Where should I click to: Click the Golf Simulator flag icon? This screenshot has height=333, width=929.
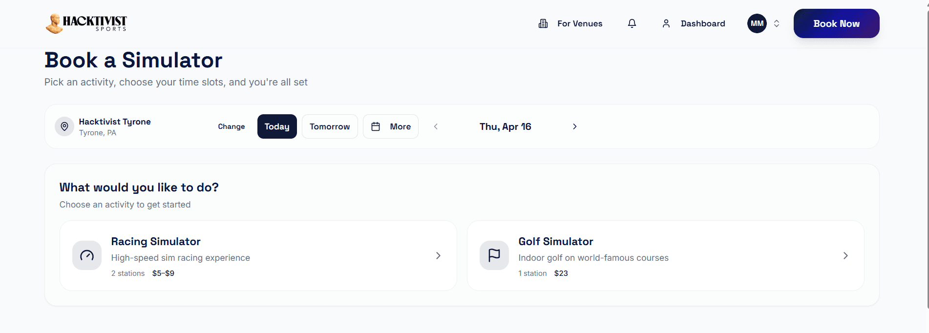pos(494,255)
